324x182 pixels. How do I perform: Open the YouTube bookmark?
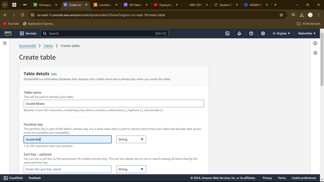[11, 24]
